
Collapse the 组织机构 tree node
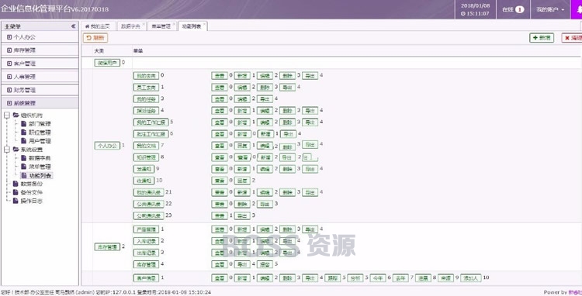pos(7,115)
